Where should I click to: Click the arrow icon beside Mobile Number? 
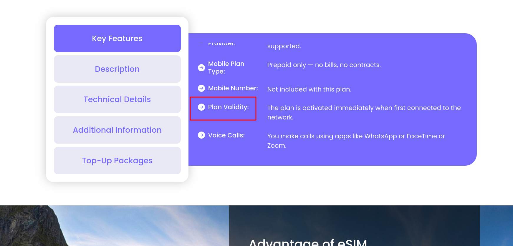[x=201, y=88]
